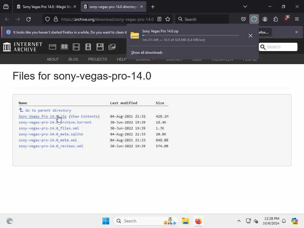The image size is (304, 228).
Task: Go forward one page
Action: (x=18, y=19)
